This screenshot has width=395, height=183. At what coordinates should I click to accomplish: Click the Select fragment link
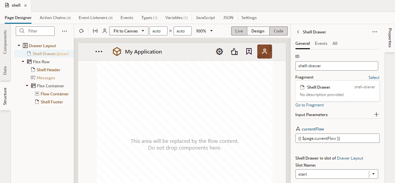pyautogui.click(x=374, y=78)
